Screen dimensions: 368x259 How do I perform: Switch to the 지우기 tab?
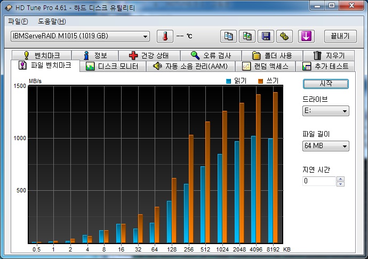(x=329, y=55)
